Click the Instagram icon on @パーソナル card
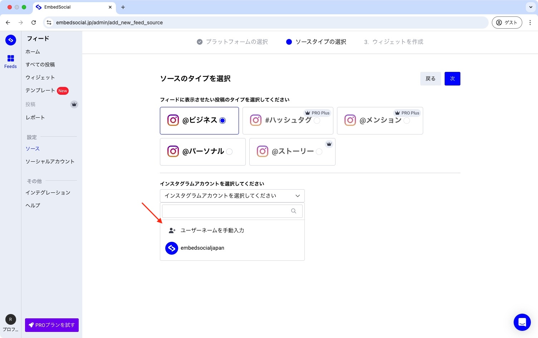538x338 pixels. [x=173, y=151]
